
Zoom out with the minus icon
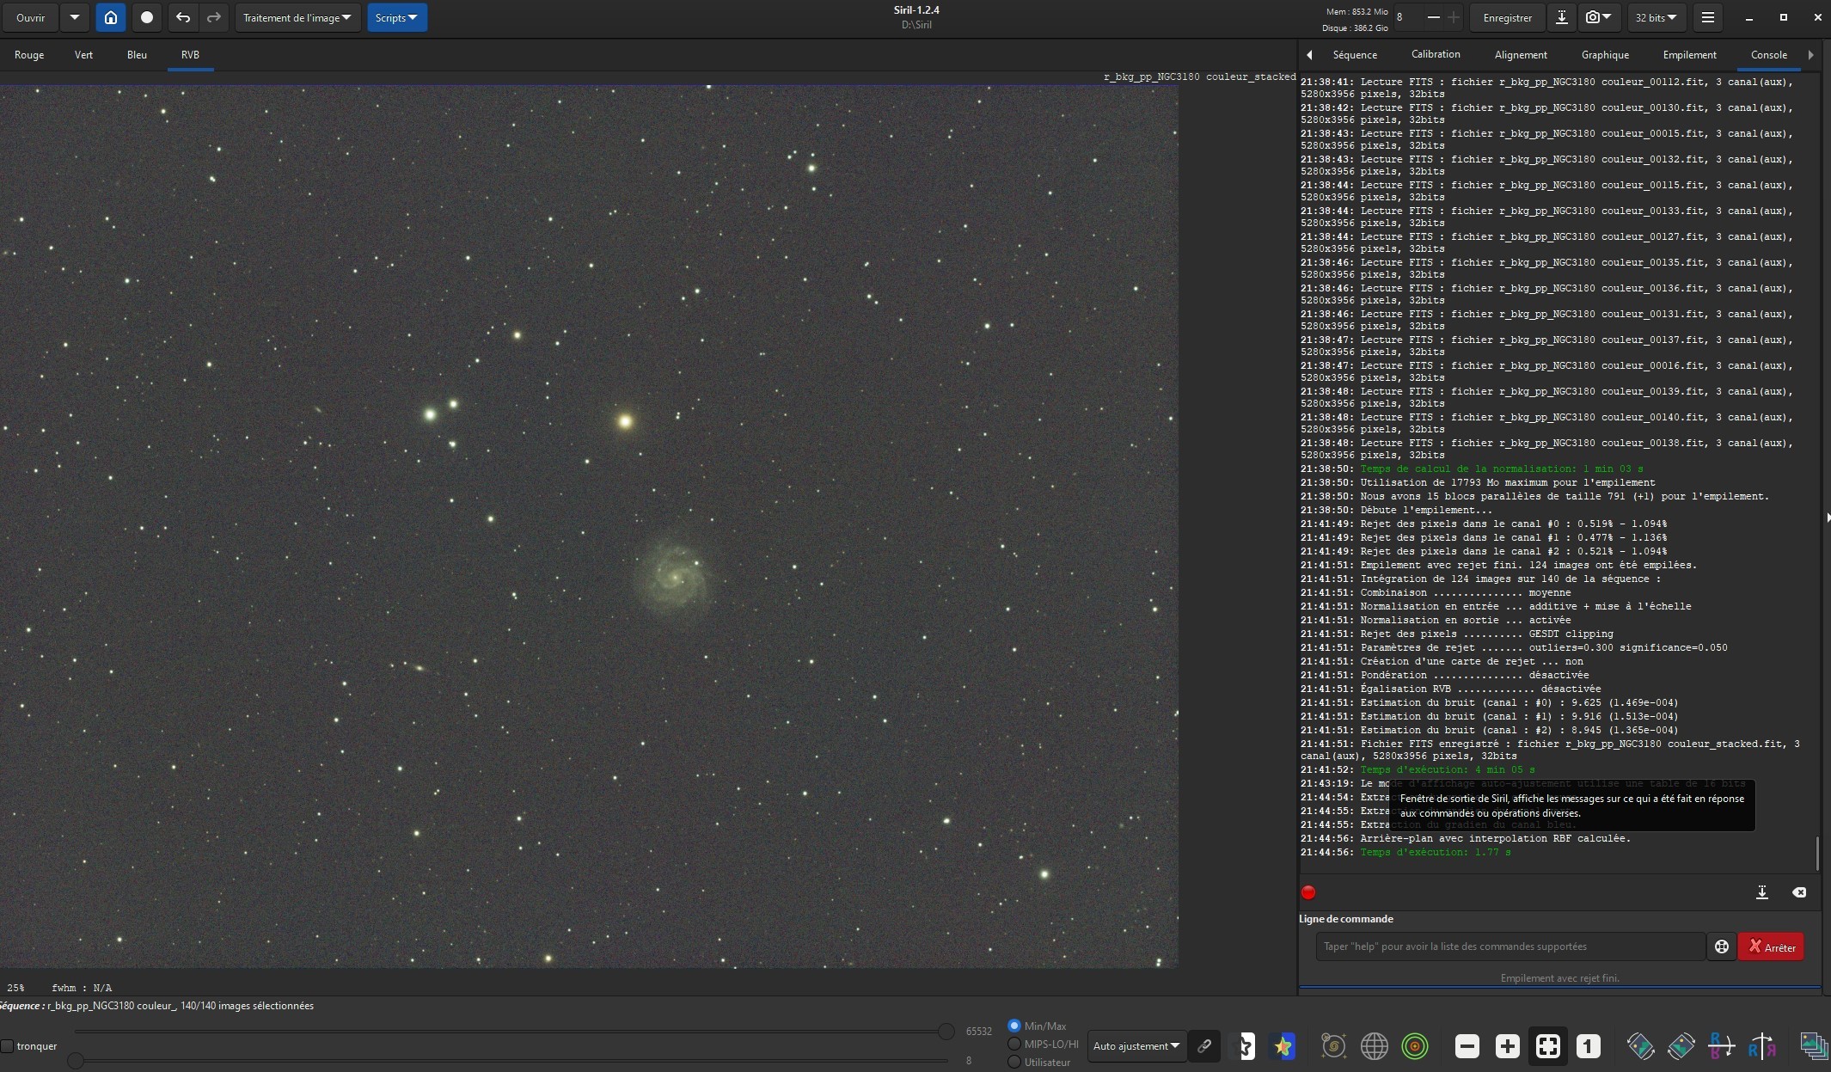click(1467, 1046)
